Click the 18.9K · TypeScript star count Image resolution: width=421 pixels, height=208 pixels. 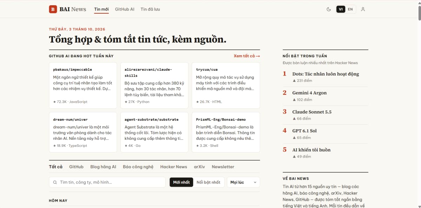[x=70, y=145]
